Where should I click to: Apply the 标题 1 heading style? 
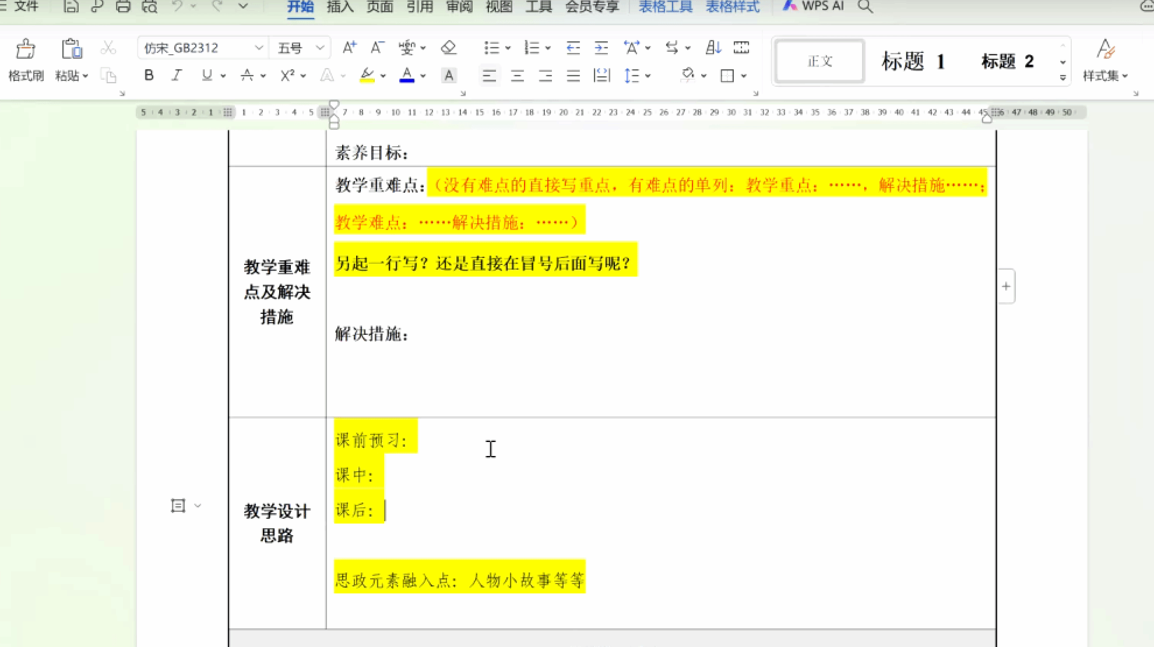tap(912, 61)
